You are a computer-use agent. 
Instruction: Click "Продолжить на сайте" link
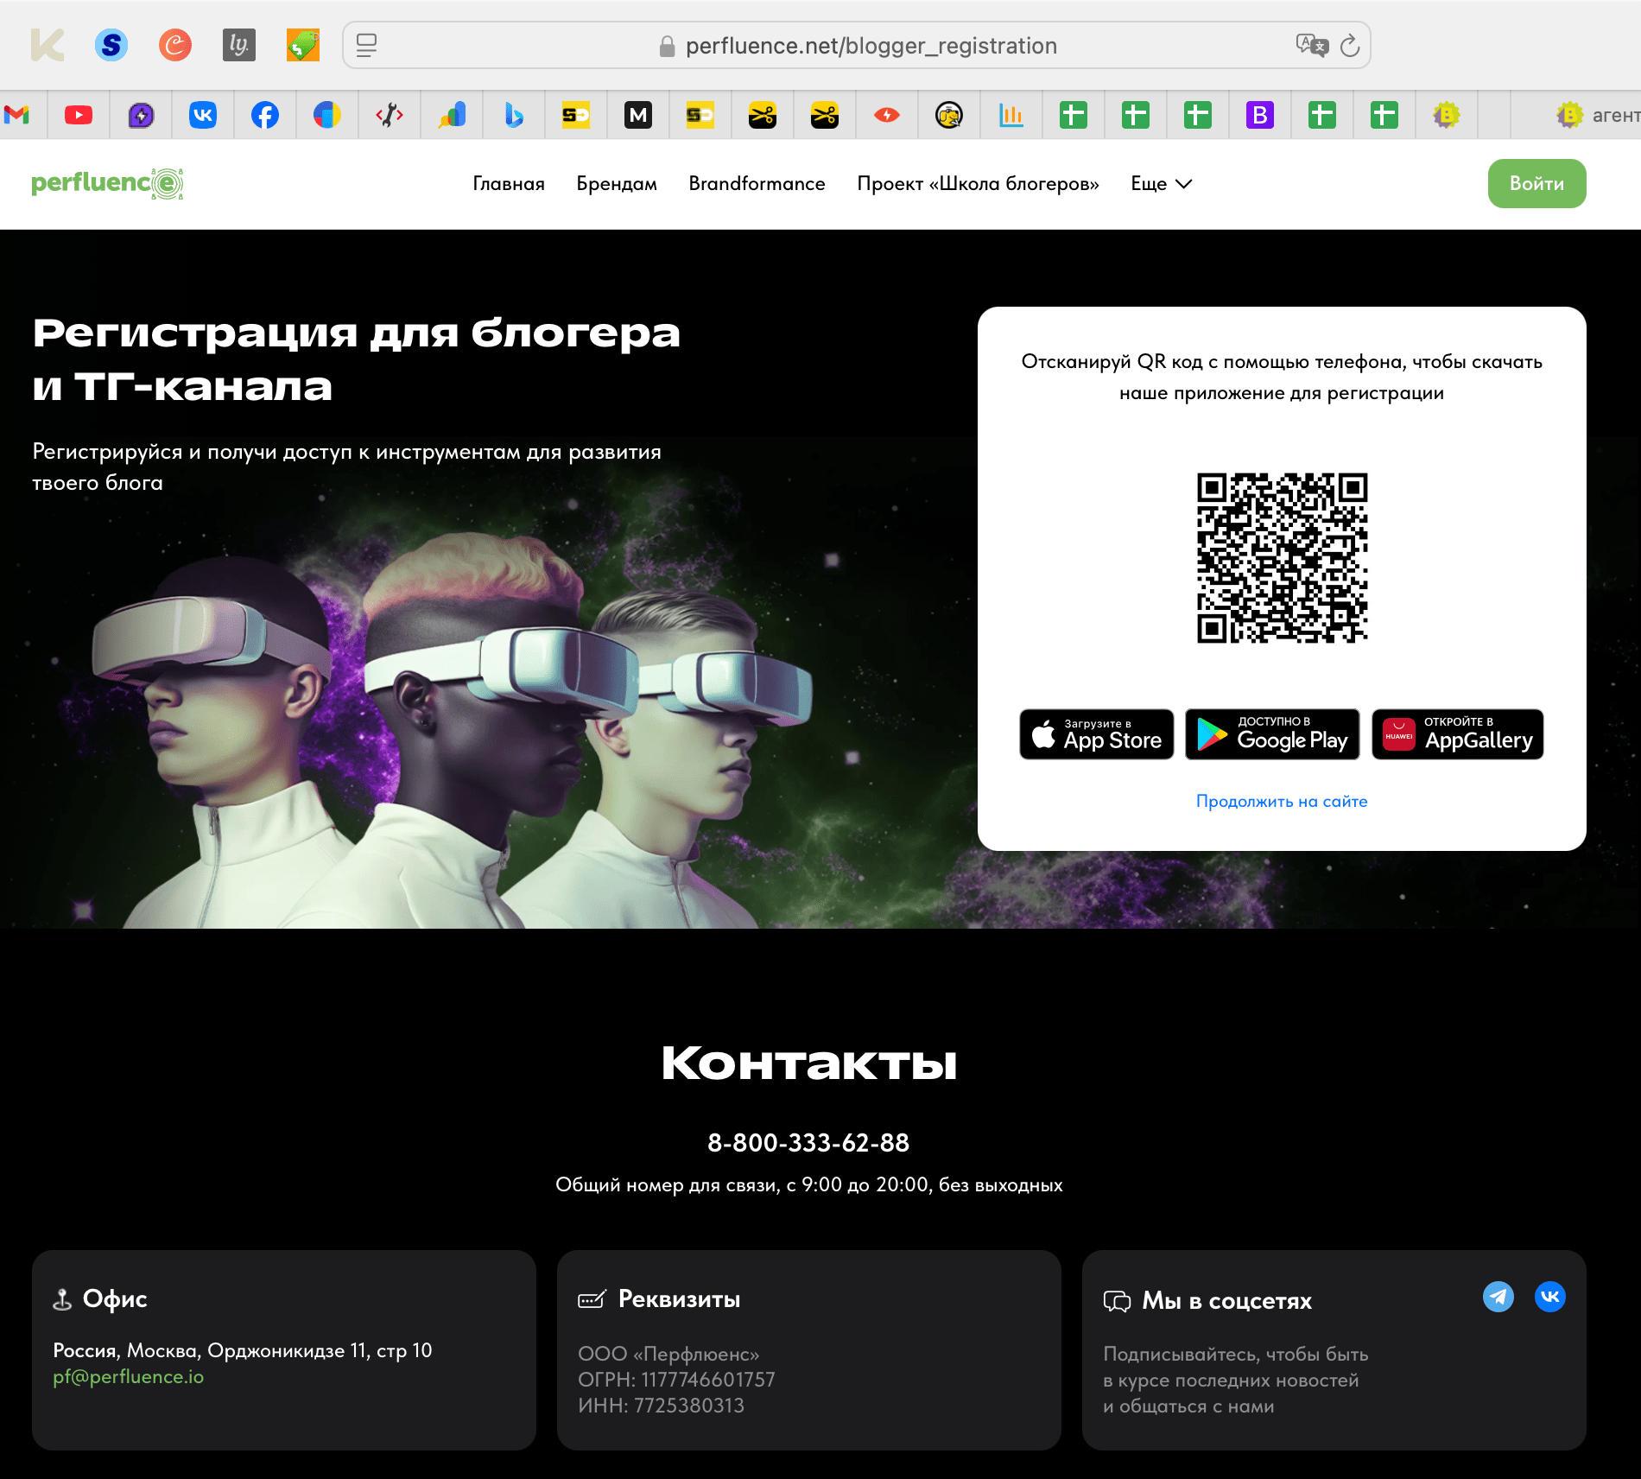[x=1281, y=801]
